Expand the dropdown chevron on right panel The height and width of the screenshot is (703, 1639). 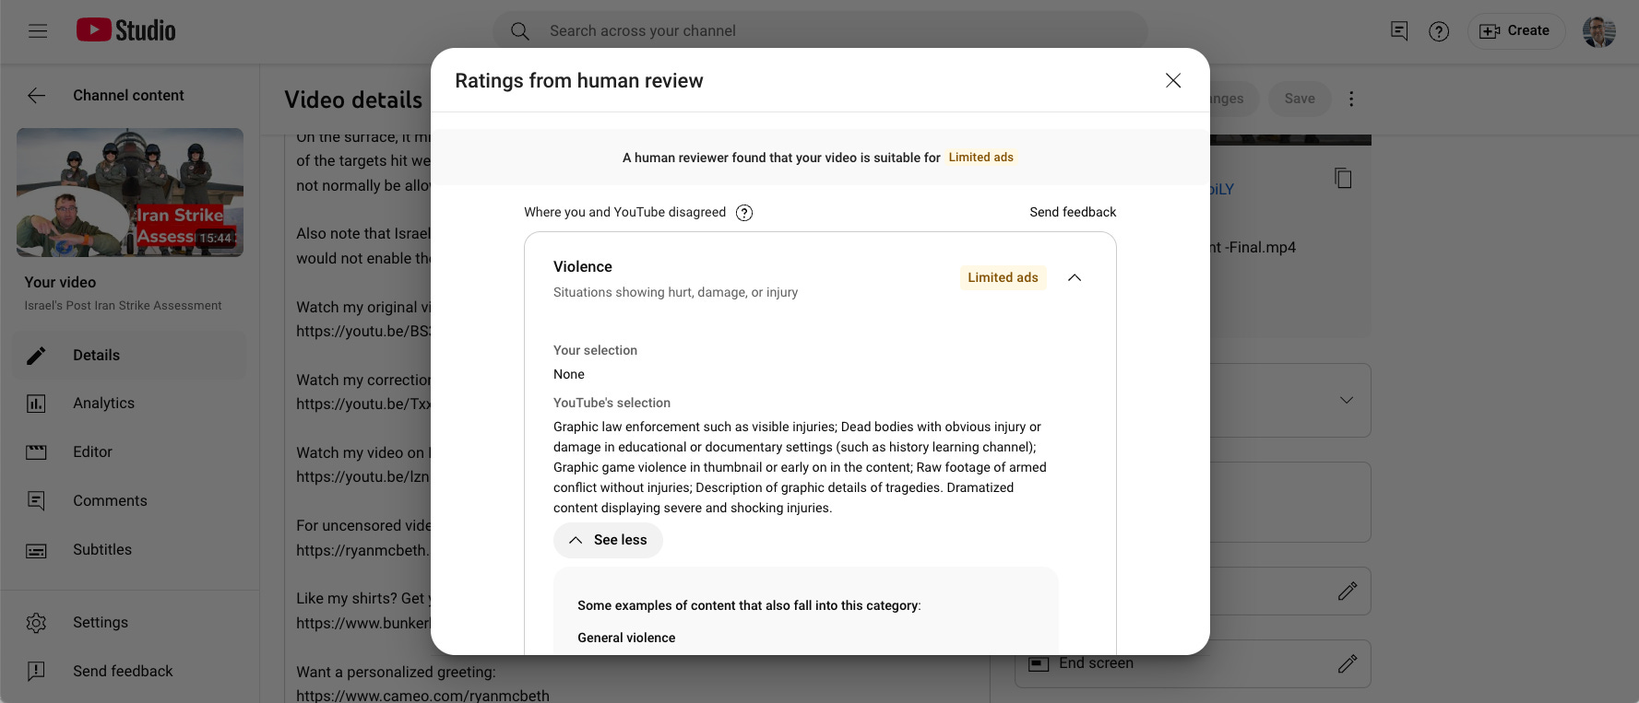(x=1347, y=400)
